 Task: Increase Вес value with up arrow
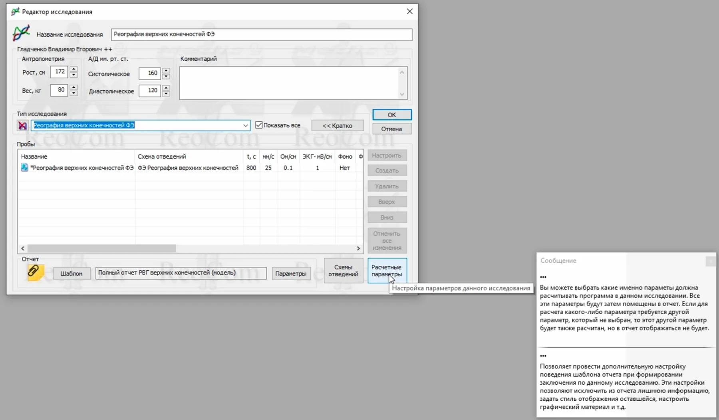point(73,87)
